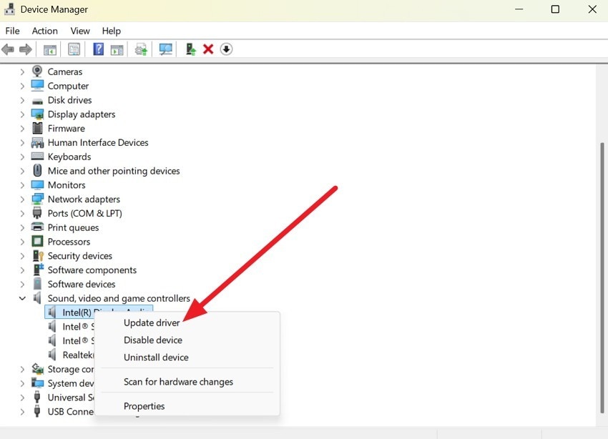This screenshot has width=608, height=439.
Task: Select Update driver from context menu
Action: click(152, 322)
